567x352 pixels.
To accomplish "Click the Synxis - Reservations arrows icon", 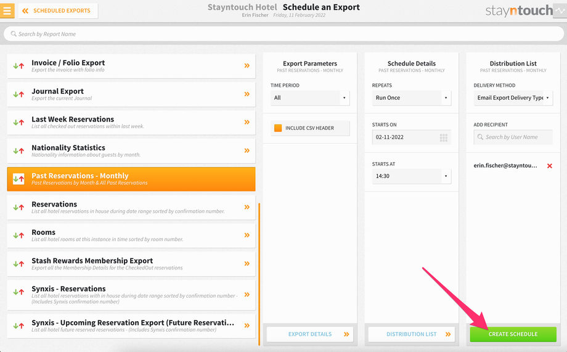I will [x=19, y=292].
